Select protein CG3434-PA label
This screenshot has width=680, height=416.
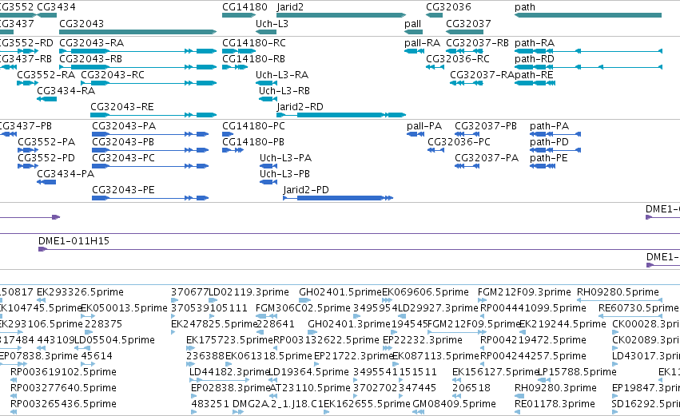tap(66, 174)
